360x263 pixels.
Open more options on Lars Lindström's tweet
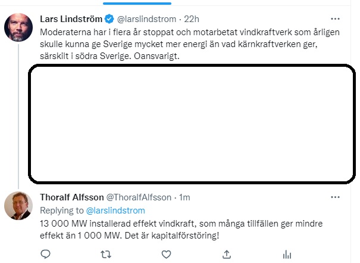click(340, 18)
